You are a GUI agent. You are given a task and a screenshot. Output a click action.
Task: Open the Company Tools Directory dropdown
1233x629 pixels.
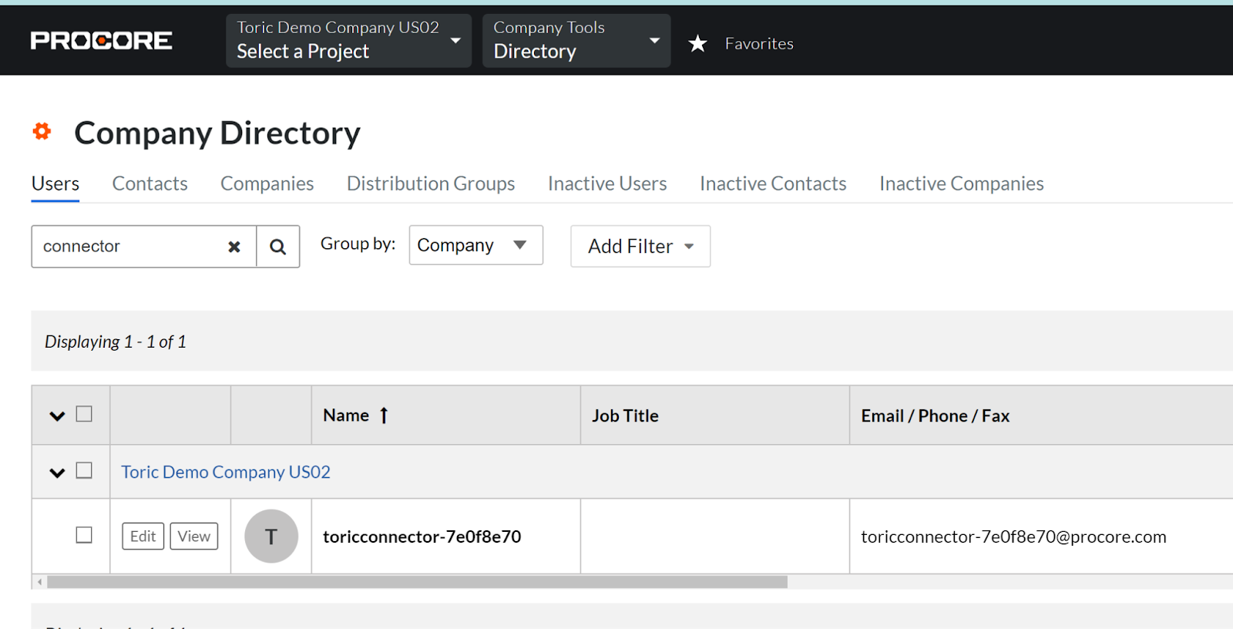coord(576,41)
